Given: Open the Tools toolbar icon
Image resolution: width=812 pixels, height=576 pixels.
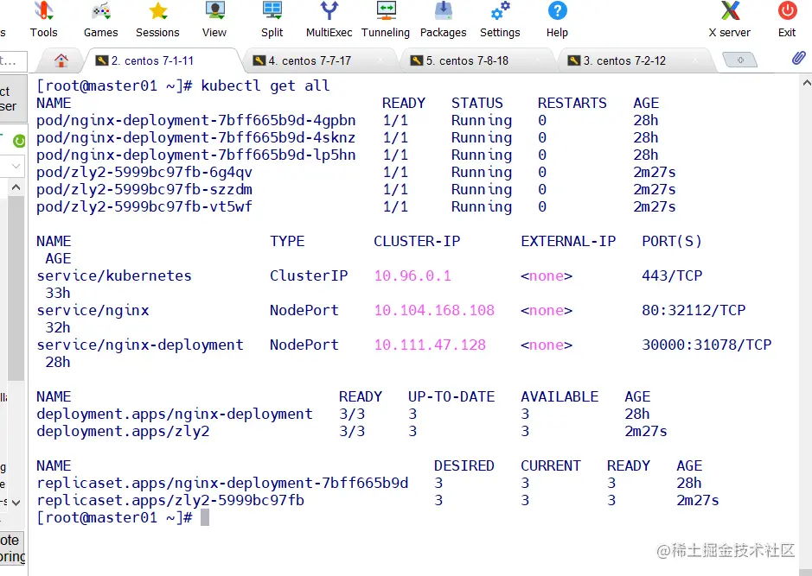Looking at the screenshot, I should [43, 11].
